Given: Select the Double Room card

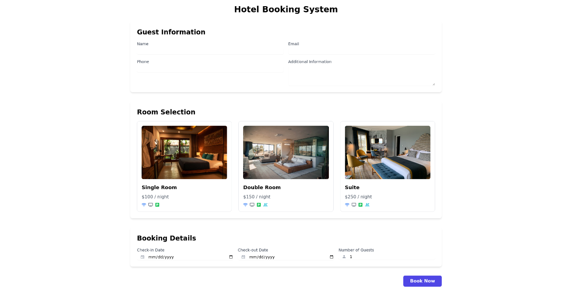Looking at the screenshot, I should point(286,166).
